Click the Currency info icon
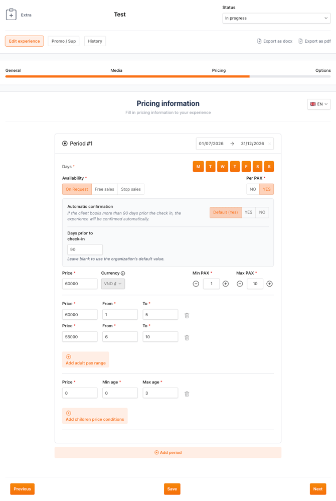This screenshot has height=501, width=336. click(x=123, y=273)
